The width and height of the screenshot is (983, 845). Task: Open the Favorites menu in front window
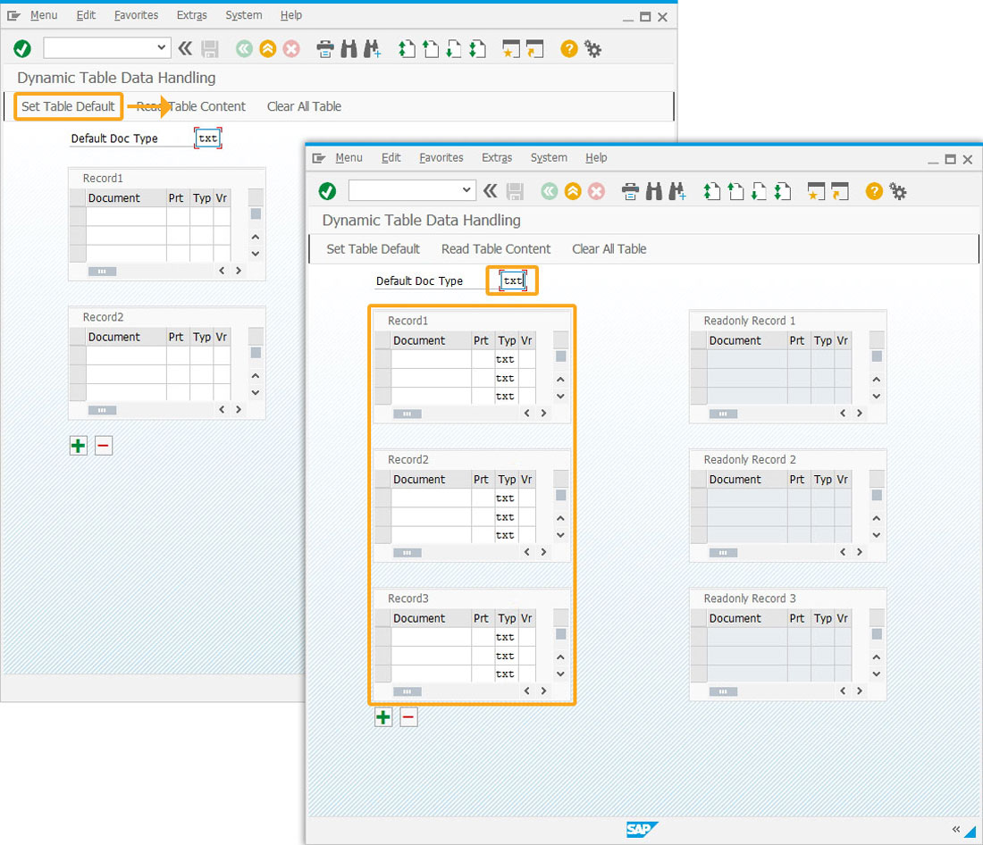[441, 158]
